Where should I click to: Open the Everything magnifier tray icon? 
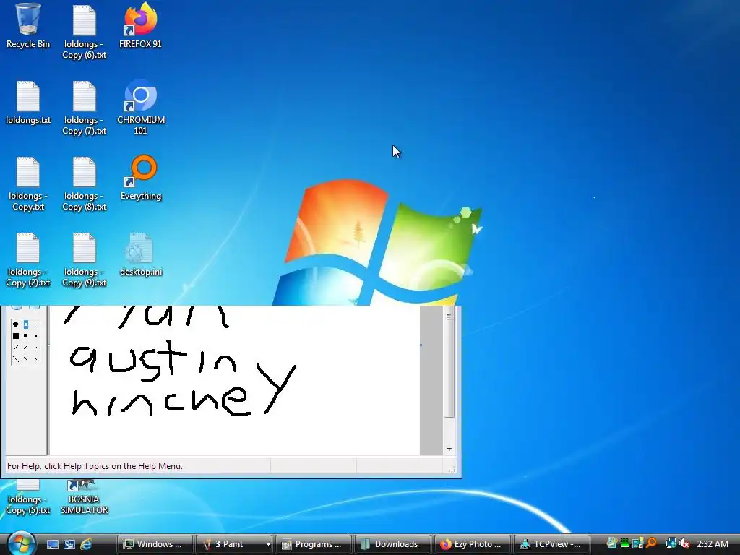point(652,543)
